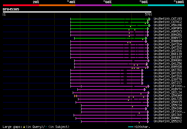Open hit UniRef100_A9P9P9
The width and height of the screenshot is (187, 129).
(168, 29)
